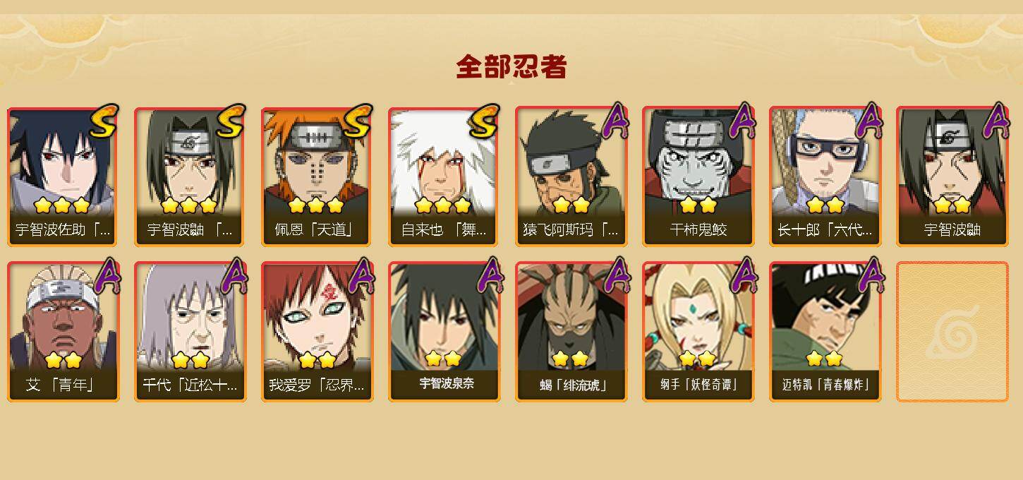The image size is (1023, 480).
Task: Select the A-rank 宇智波鼬 card
Action: (952, 176)
